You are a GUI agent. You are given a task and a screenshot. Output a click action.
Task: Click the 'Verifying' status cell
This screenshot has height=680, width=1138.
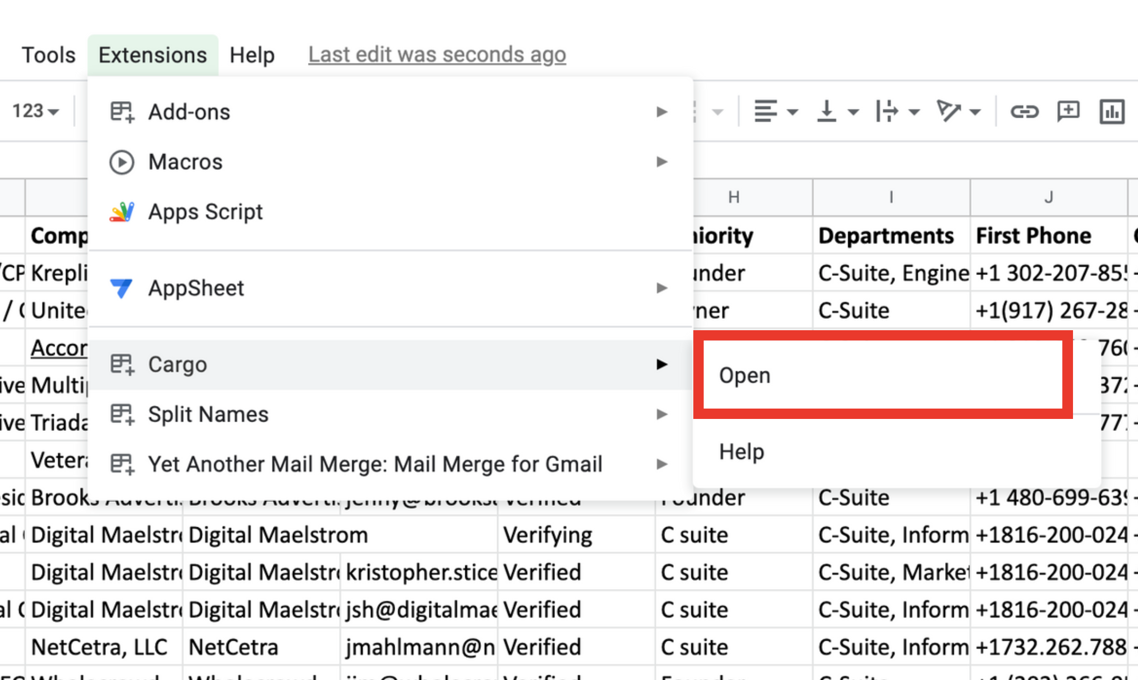point(576,535)
